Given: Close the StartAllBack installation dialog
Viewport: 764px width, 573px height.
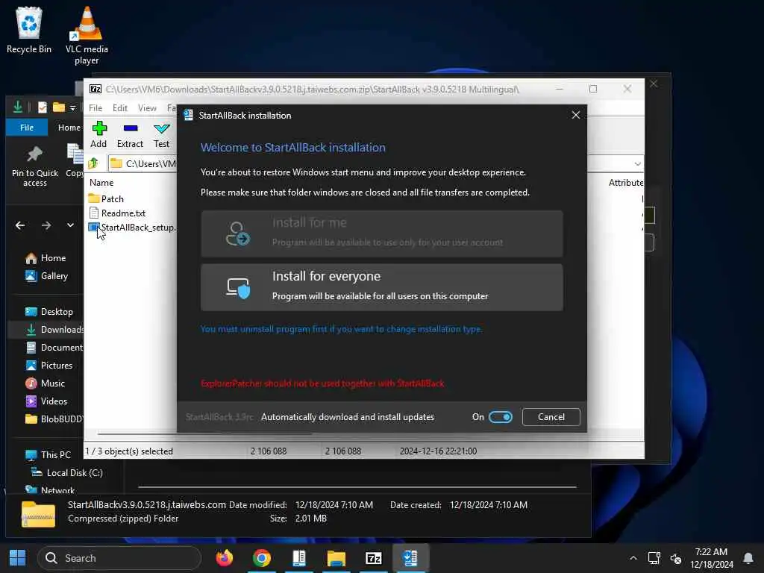Looking at the screenshot, I should click(575, 115).
